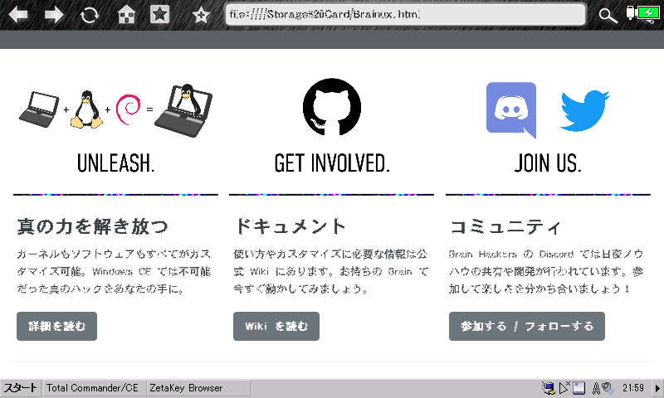Select the JOIN US. heading
The image size is (664, 398).
point(548,163)
